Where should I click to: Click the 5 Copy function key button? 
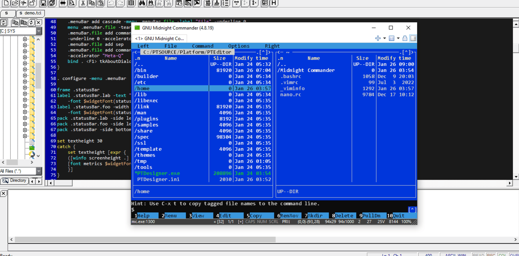(256, 215)
